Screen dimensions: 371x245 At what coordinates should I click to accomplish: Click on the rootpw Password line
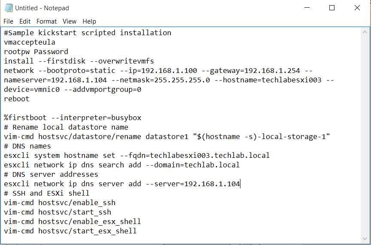point(36,52)
